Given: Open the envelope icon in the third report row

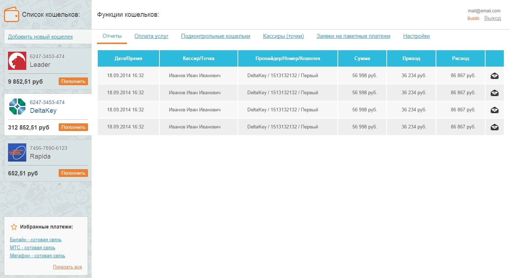Looking at the screenshot, I should [x=495, y=110].
